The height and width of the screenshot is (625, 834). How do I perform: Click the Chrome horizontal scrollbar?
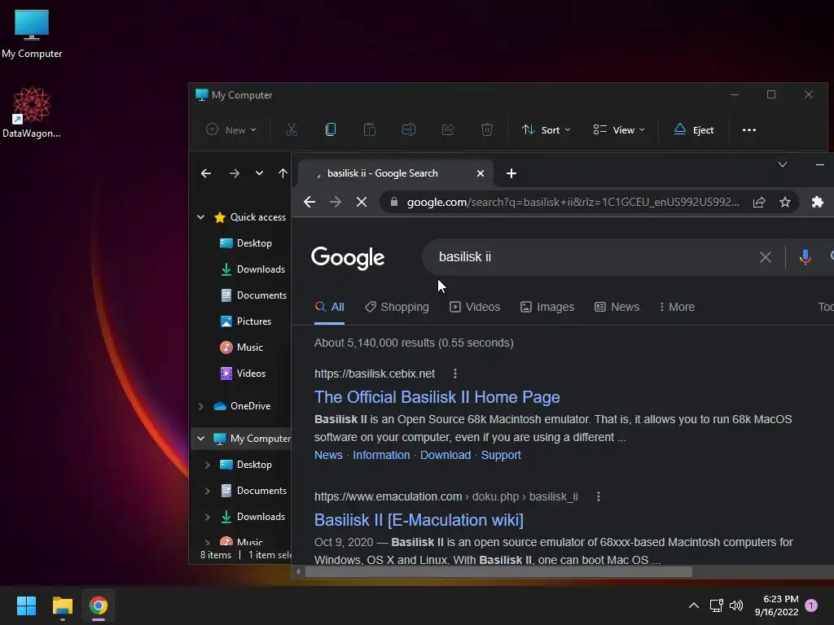coord(498,572)
